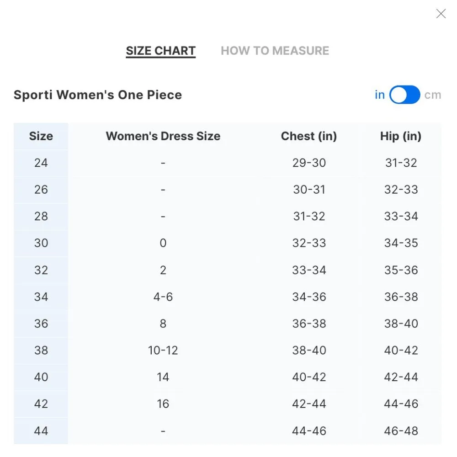The width and height of the screenshot is (457, 457).
Task: Click the Hip (in) column header
Action: [x=401, y=136]
